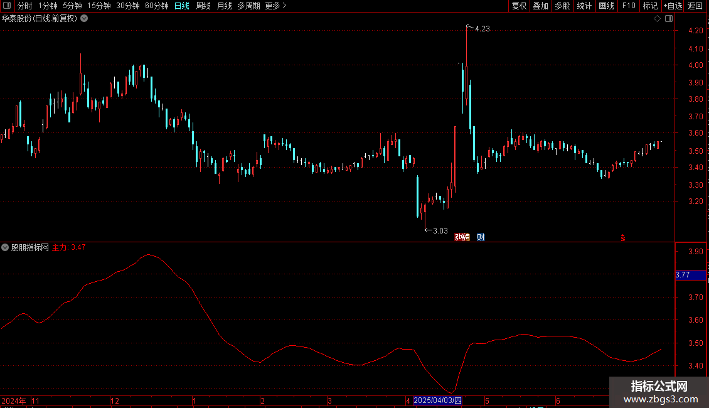
Task: Switch to the 月线 monthly chart
Action: (224, 6)
